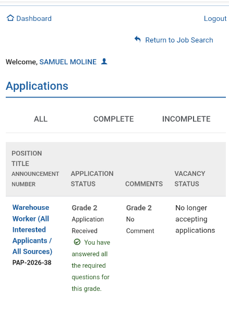Switch to the COMPLETE tab
This screenshot has width=229, height=309.
[x=113, y=119]
